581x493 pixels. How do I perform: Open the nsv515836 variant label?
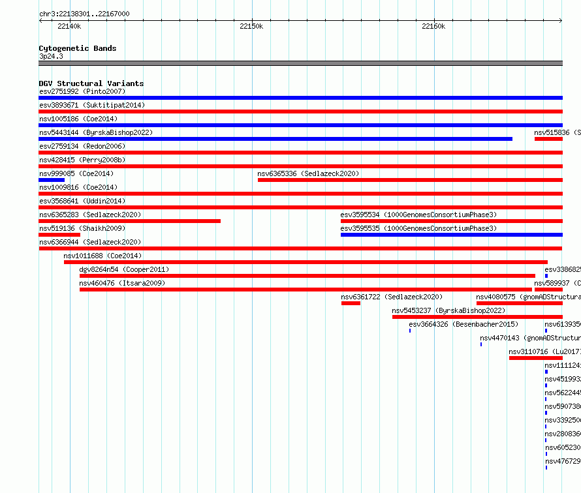[x=557, y=132]
